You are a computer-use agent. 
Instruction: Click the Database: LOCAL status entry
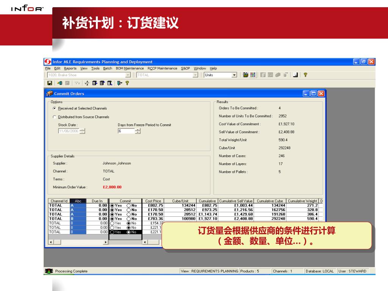pyautogui.click(x=320, y=271)
